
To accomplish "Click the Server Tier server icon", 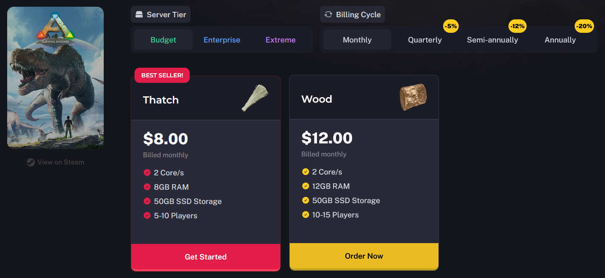I will [x=139, y=15].
